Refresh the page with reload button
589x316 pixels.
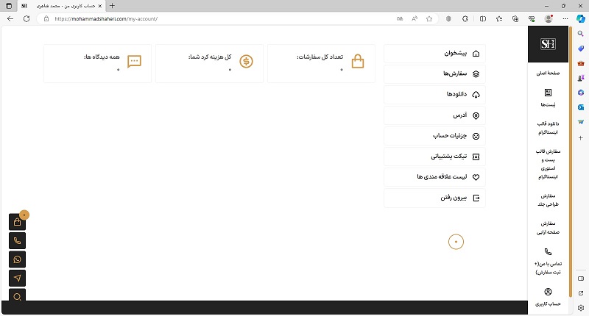click(27, 18)
